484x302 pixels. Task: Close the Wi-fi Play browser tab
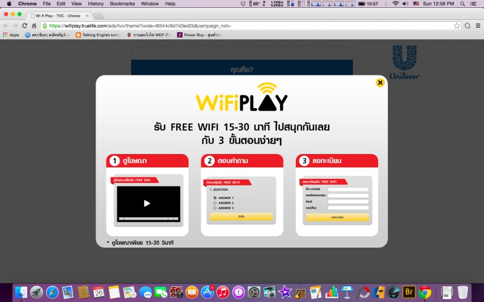click(87, 16)
